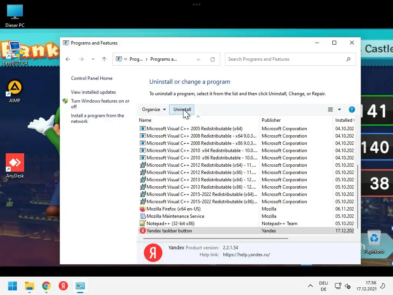Click the Yandex taskbar button row icon

coord(143,230)
